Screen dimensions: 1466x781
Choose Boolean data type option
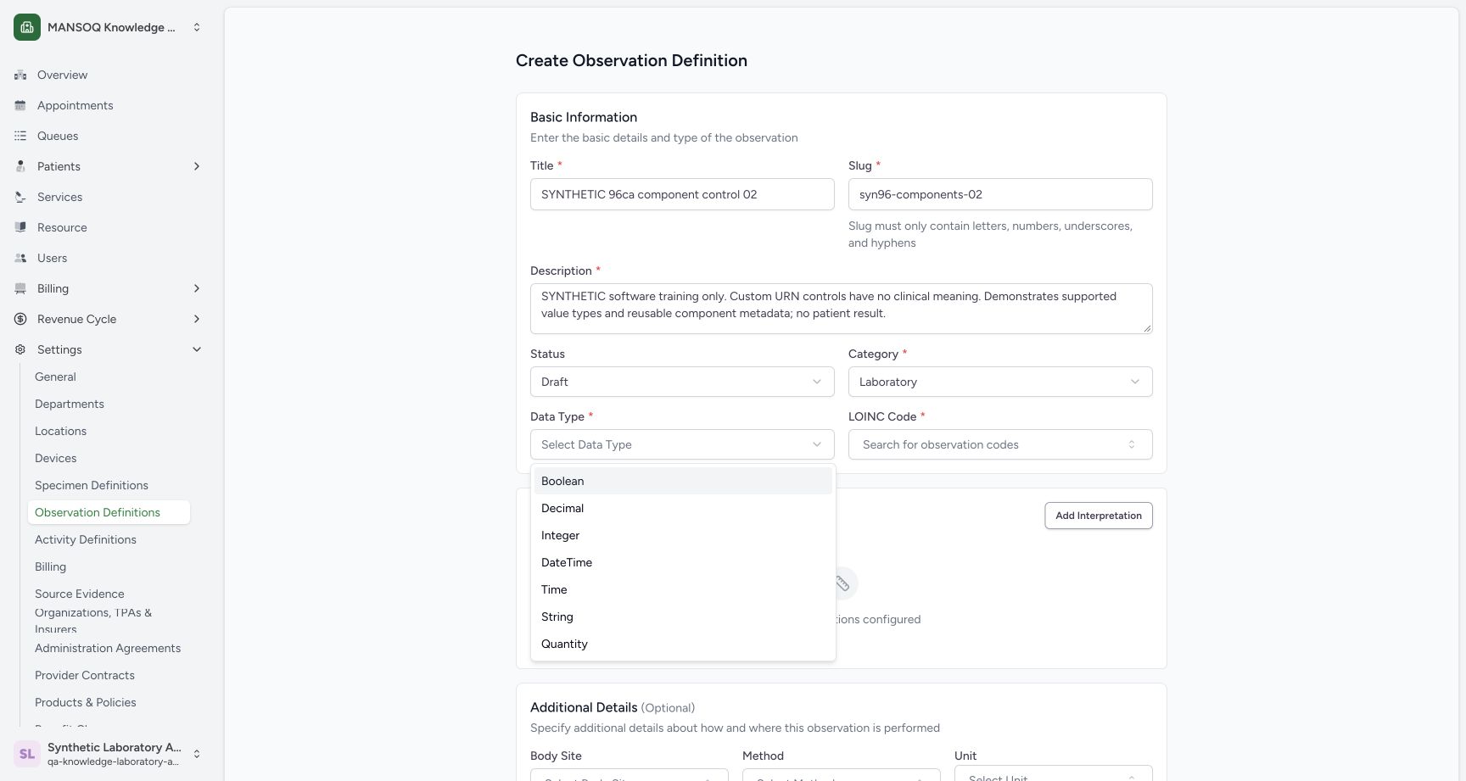683,481
